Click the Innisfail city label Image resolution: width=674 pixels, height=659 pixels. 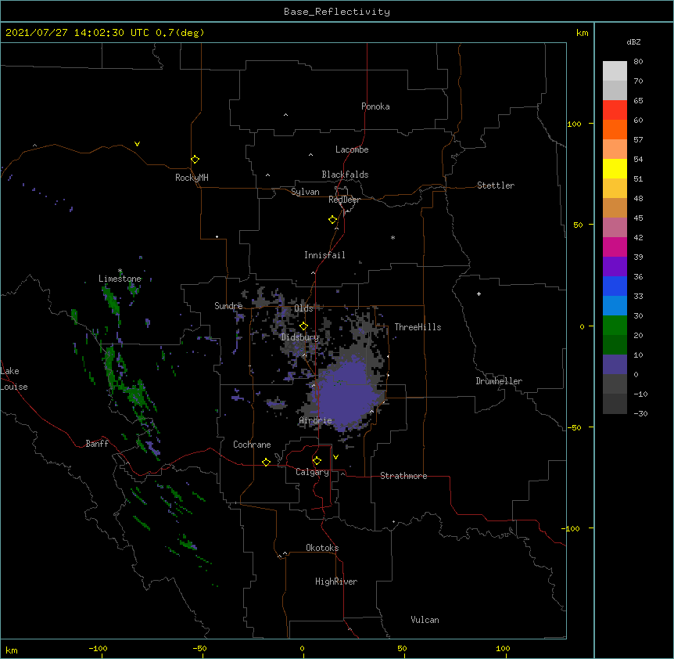click(x=324, y=255)
